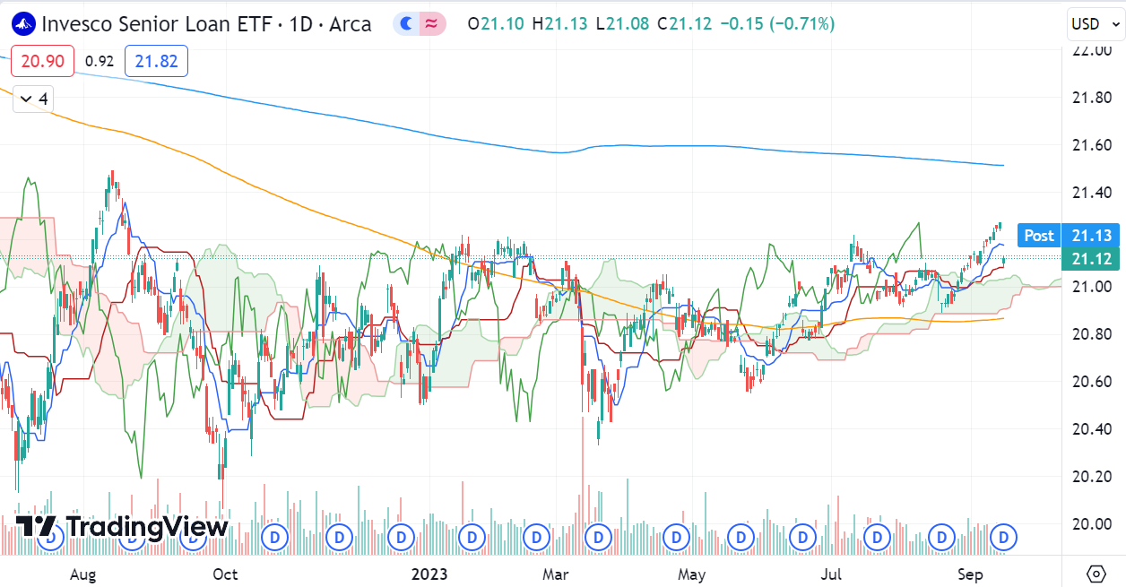Click the dividend marker right of Oct label

pyautogui.click(x=274, y=537)
